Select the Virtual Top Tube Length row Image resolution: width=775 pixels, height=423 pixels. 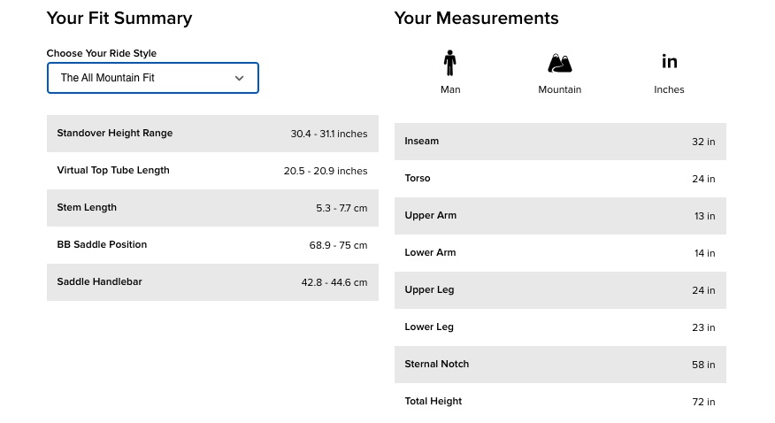click(x=212, y=171)
